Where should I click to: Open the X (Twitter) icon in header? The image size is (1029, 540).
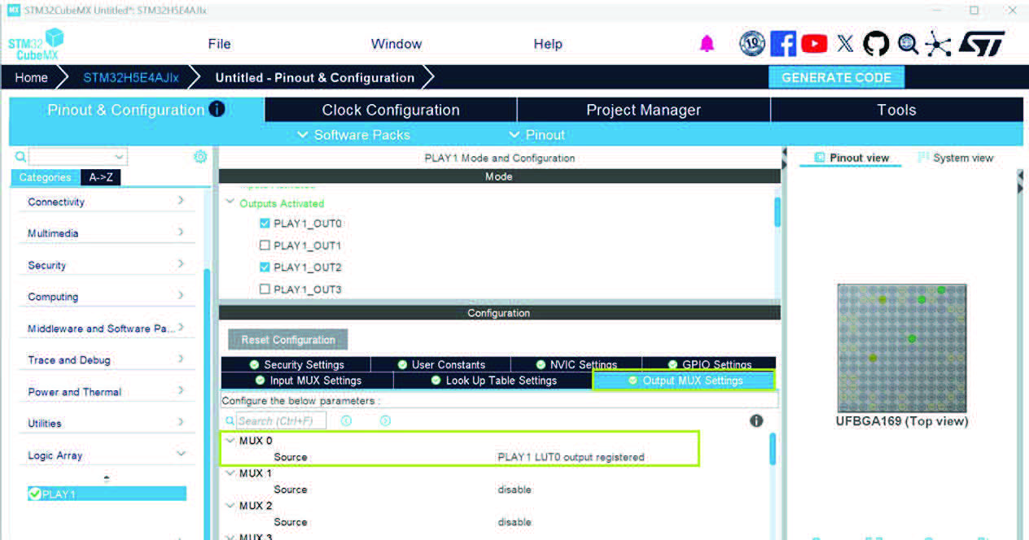click(x=845, y=44)
